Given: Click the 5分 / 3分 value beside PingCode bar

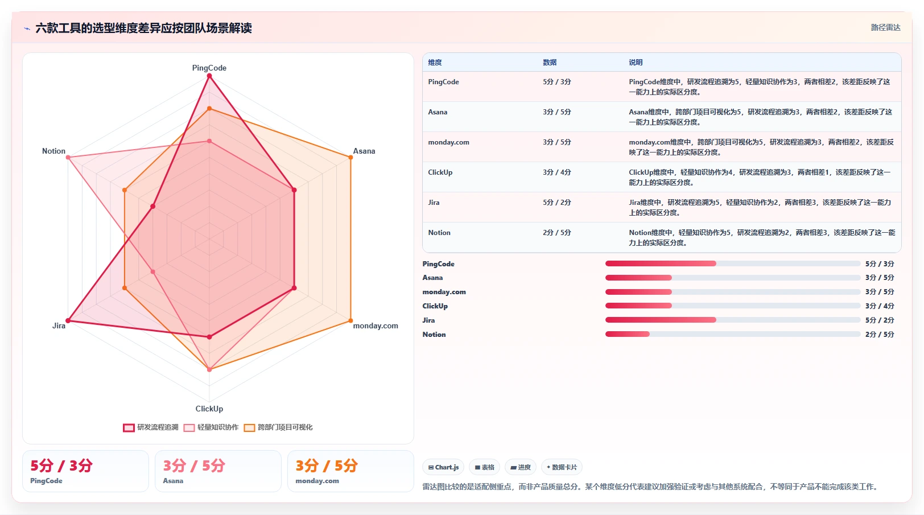Looking at the screenshot, I should point(880,264).
